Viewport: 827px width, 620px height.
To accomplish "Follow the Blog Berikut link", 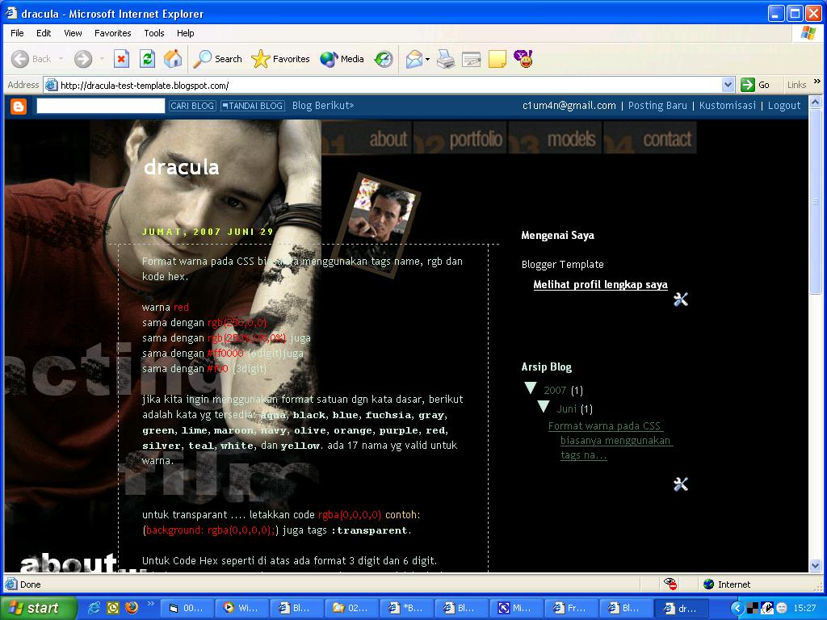I will 323,106.
